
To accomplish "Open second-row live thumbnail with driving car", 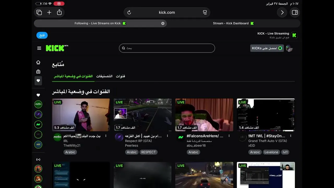I will click(x=204, y=175).
